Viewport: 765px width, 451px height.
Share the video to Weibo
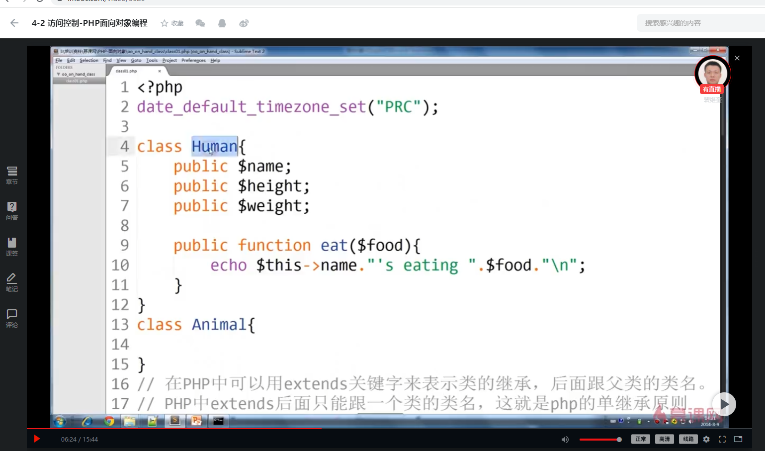pyautogui.click(x=244, y=23)
